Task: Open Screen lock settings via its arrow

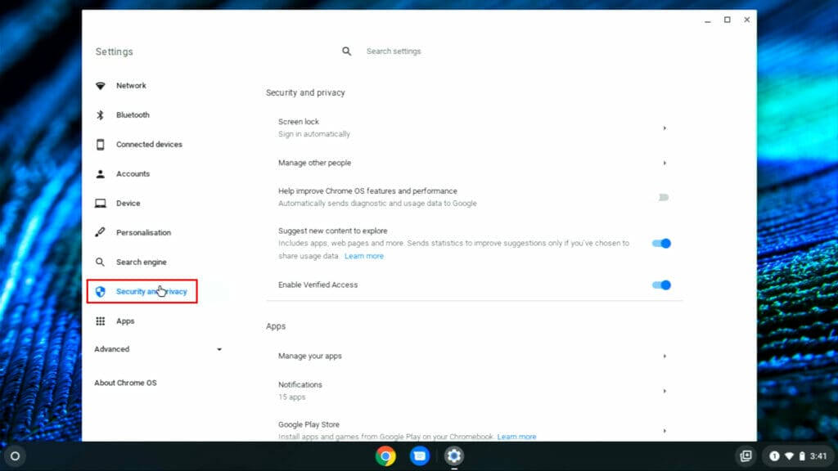Action: (x=665, y=128)
